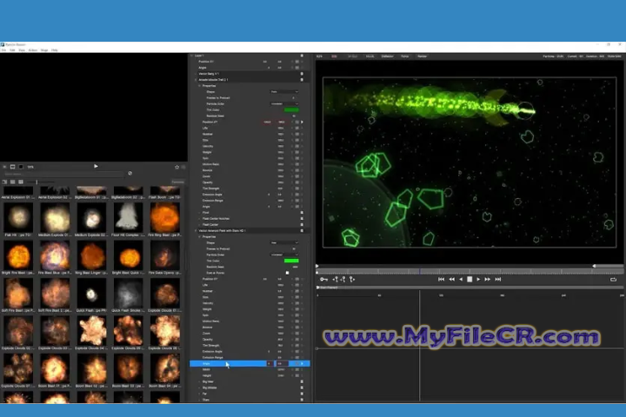Switch the library to the first view mode icon
This screenshot has width=626, height=417.
pyautogui.click(x=5, y=182)
